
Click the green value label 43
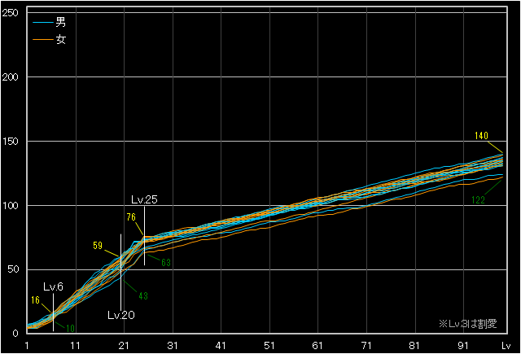tap(143, 296)
